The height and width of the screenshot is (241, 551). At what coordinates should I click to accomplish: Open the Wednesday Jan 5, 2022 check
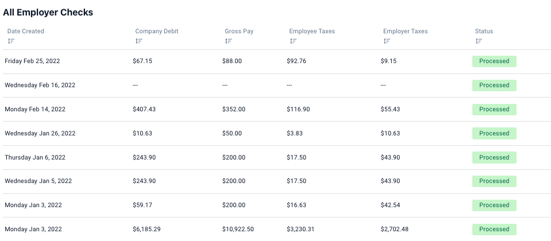tap(277, 181)
